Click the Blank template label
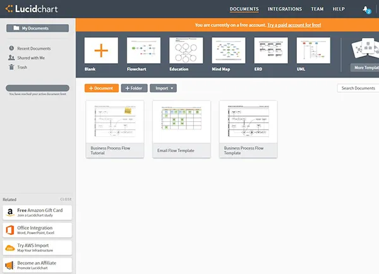This screenshot has width=379, height=274. (x=90, y=69)
